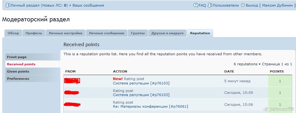The width and height of the screenshot is (296, 113).
Task: Open Ваши сообщения link
Action: (88, 5)
